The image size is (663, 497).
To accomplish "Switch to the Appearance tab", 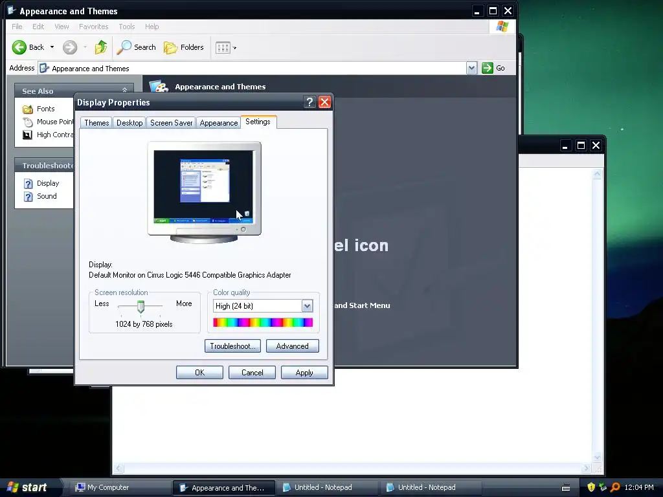I will [x=219, y=122].
